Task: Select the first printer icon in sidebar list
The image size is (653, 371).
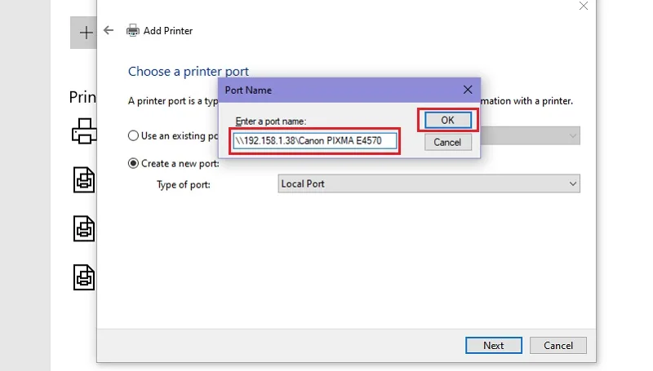Action: (x=84, y=131)
